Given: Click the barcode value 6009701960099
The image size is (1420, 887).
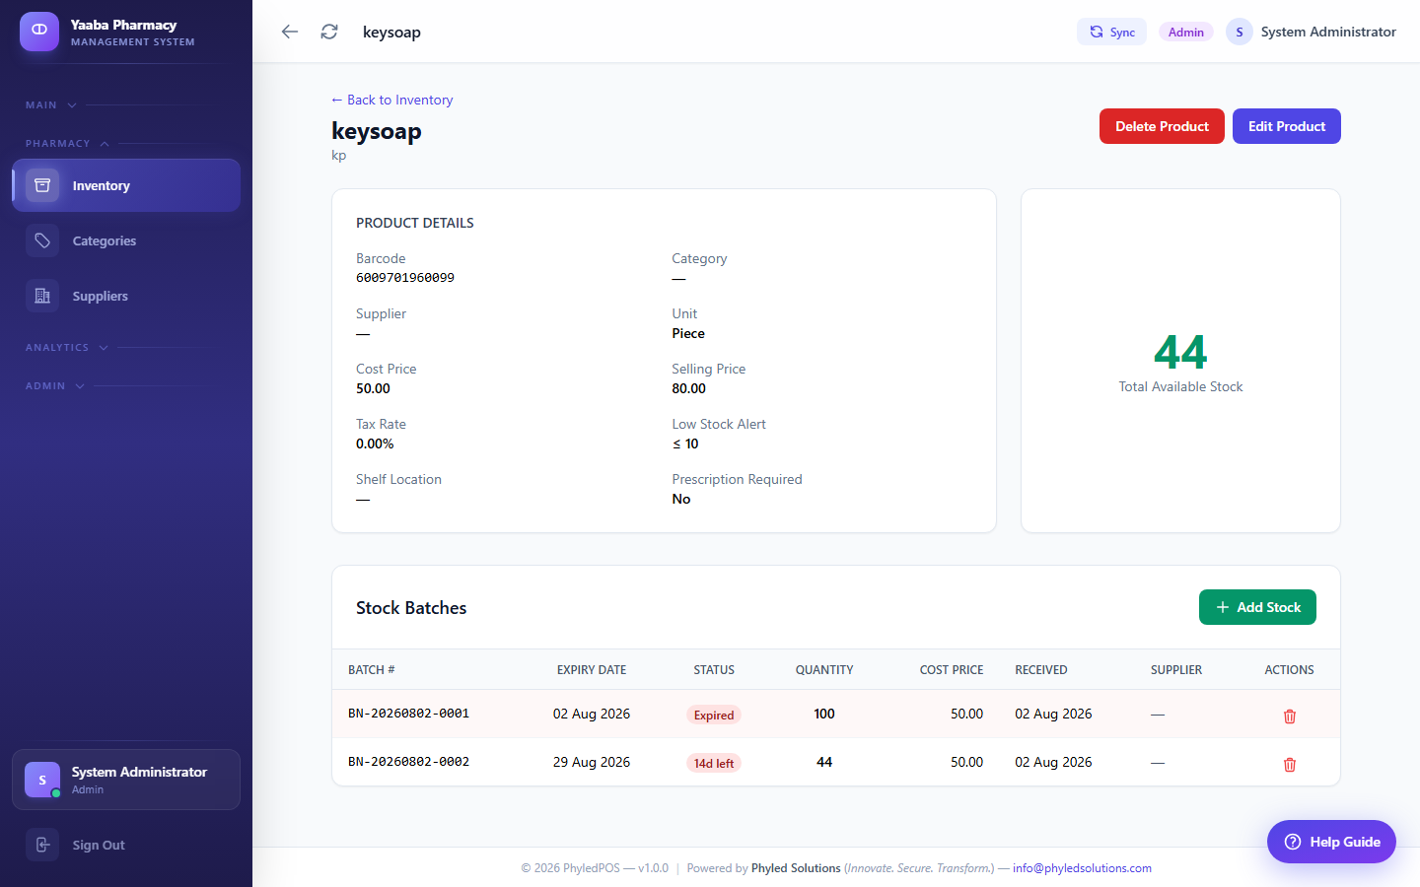Looking at the screenshot, I should pyautogui.click(x=405, y=278).
